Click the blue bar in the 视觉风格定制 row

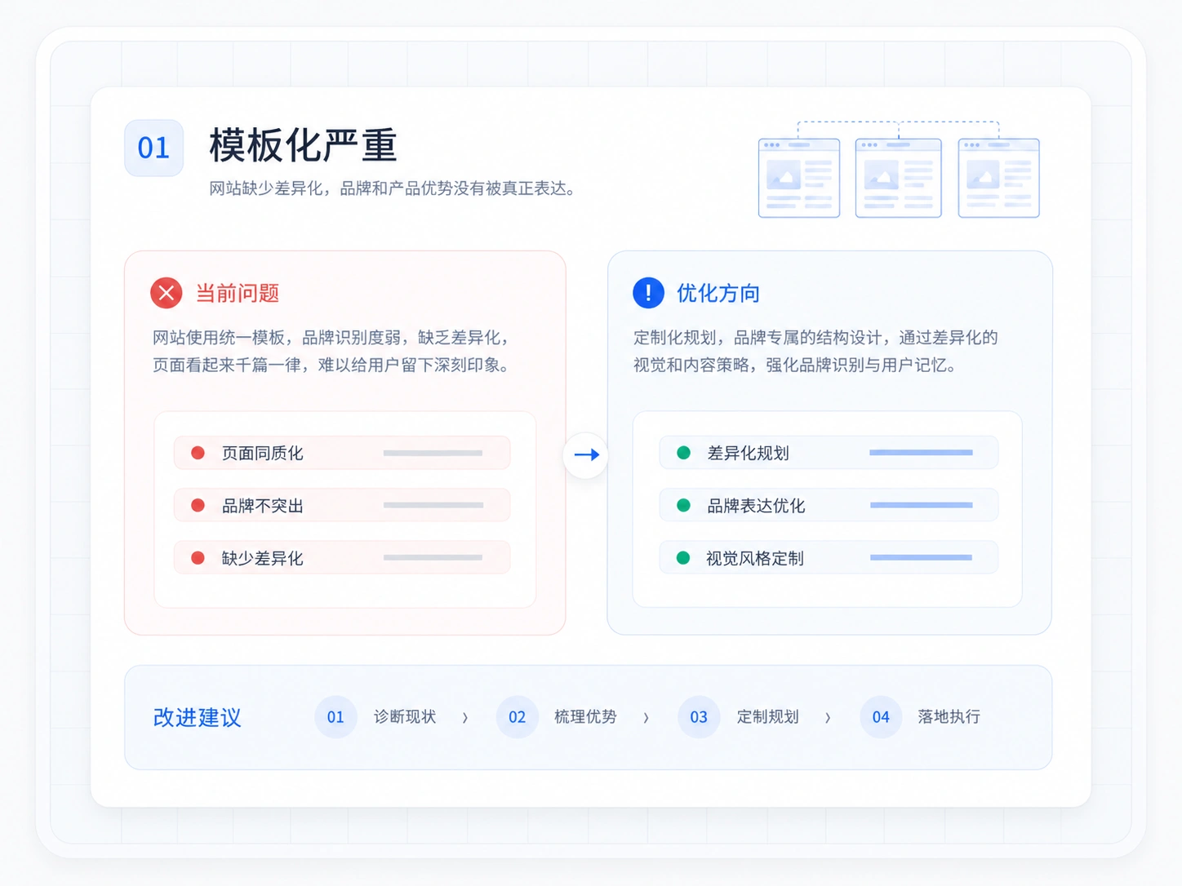click(921, 558)
